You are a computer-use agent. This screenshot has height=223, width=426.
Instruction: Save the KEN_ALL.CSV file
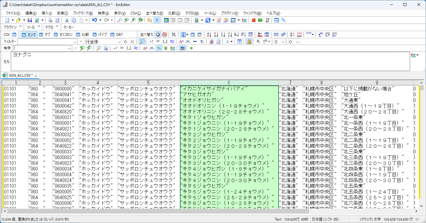click(x=30, y=20)
